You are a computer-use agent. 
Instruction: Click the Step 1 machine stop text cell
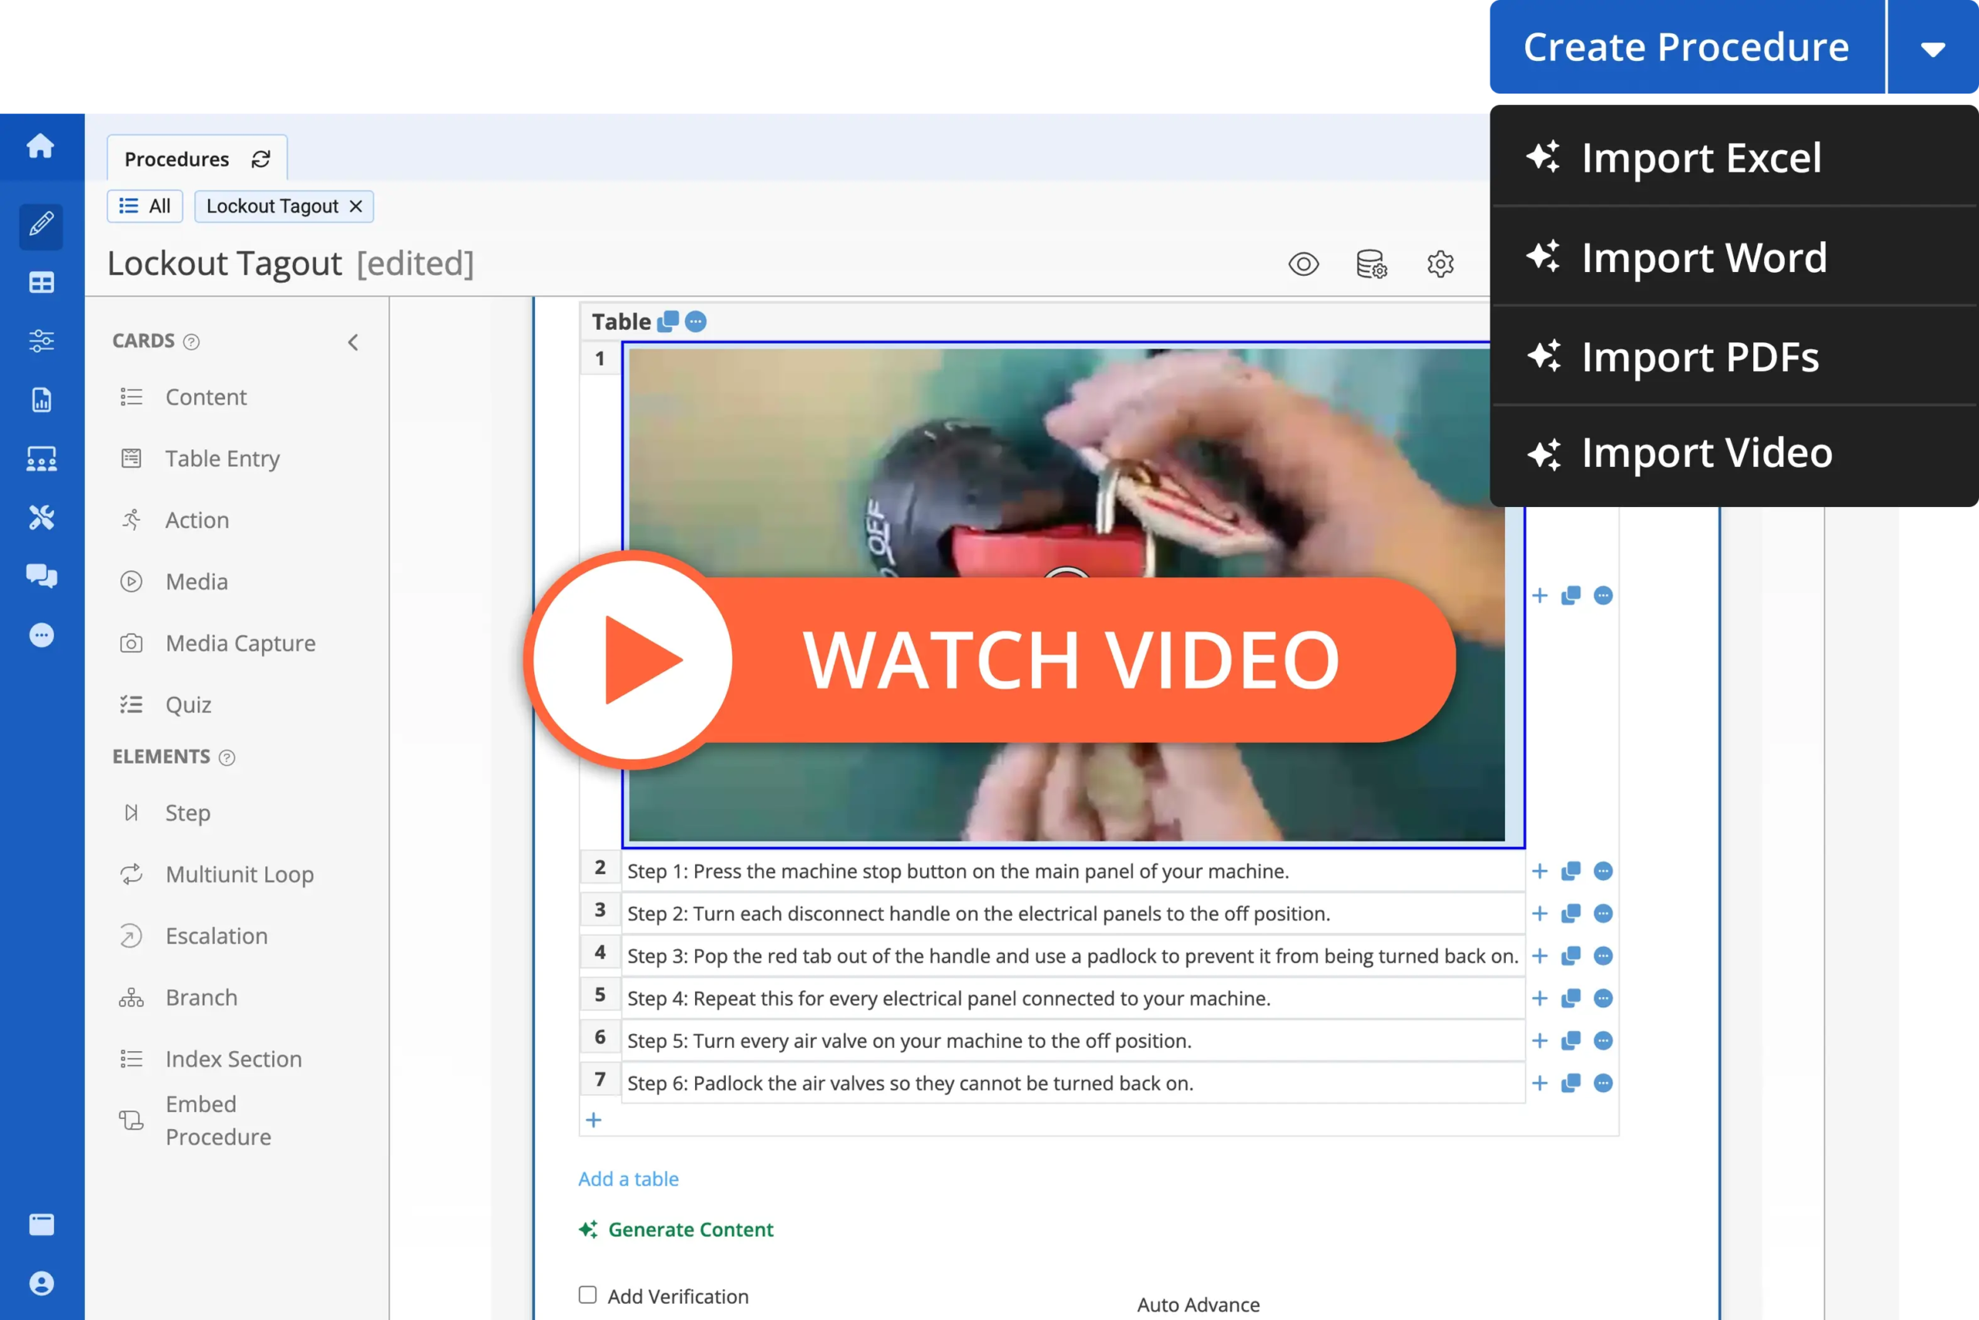pos(1073,871)
